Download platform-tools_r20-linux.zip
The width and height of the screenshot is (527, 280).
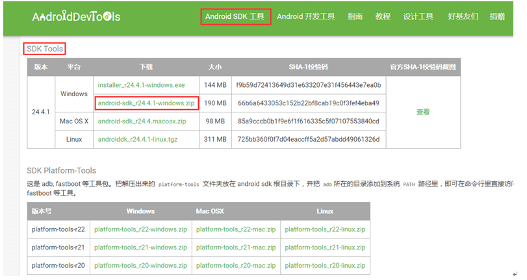[x=325, y=266]
